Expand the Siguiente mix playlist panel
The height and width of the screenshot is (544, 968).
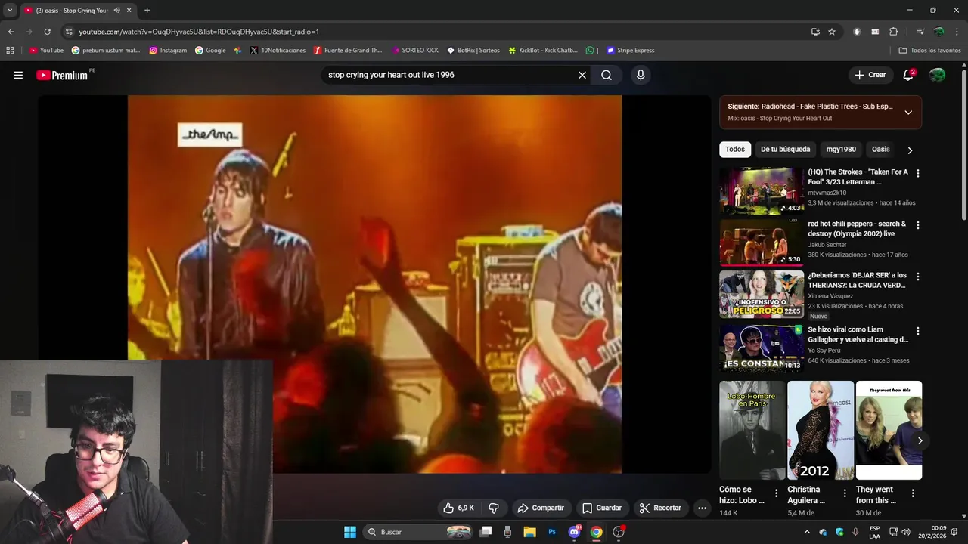coord(908,113)
